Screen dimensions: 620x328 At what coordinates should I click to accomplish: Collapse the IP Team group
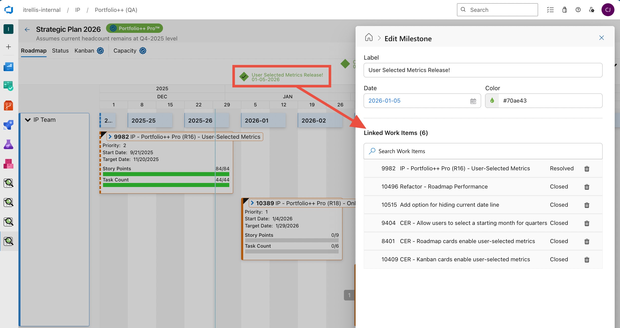(28, 120)
